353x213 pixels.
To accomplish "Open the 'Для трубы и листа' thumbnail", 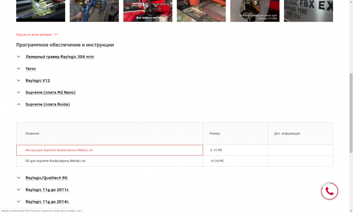I will tap(148, 11).
